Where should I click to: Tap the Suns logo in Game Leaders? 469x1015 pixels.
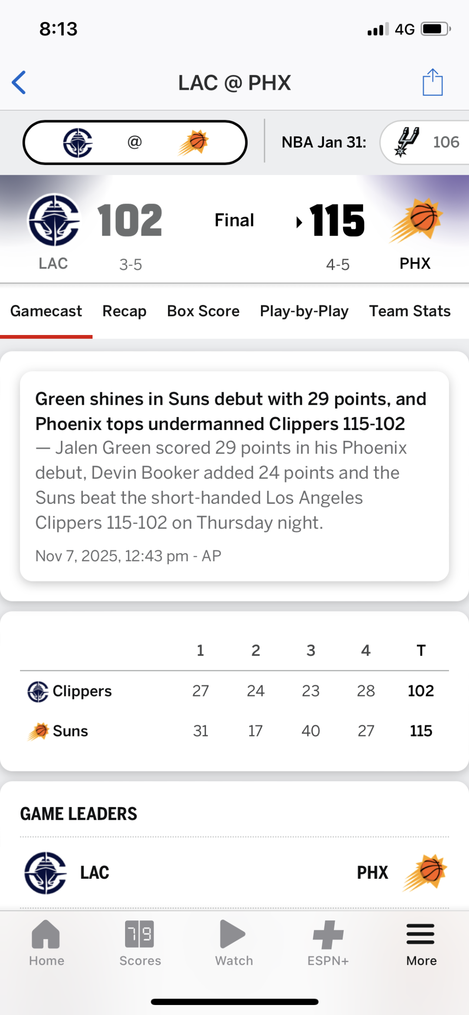click(x=425, y=873)
